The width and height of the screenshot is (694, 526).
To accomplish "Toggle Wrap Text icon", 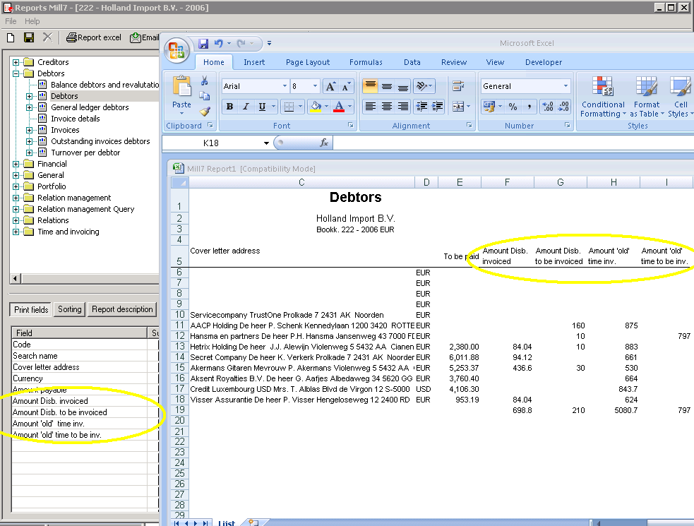I will pyautogui.click(x=458, y=86).
